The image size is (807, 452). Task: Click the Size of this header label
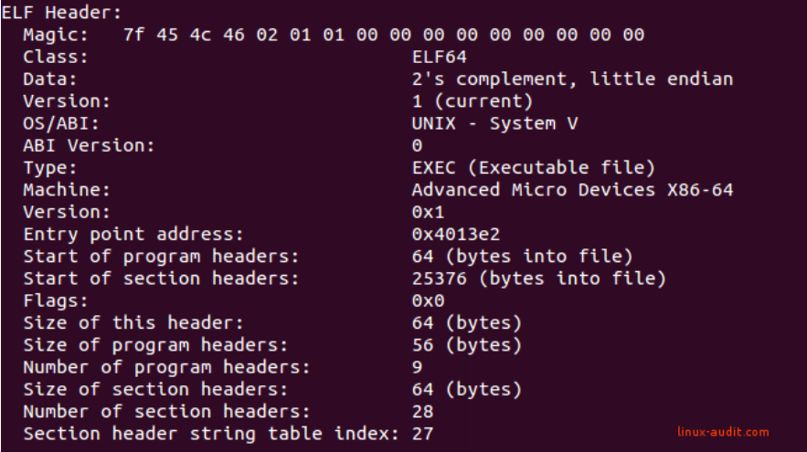[133, 322]
